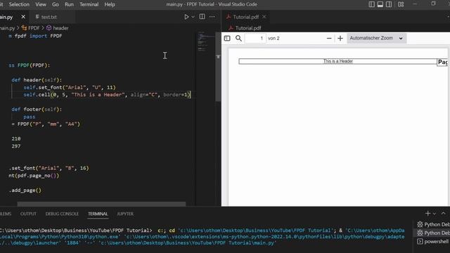Click the Tutorial.pdf breadcrumb

click(245, 28)
